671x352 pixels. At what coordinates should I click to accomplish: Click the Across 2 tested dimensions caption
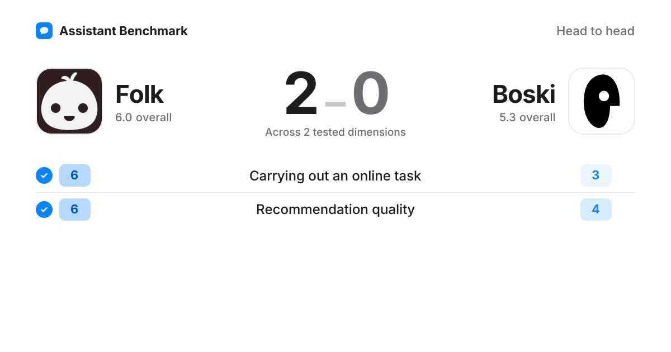(x=335, y=132)
